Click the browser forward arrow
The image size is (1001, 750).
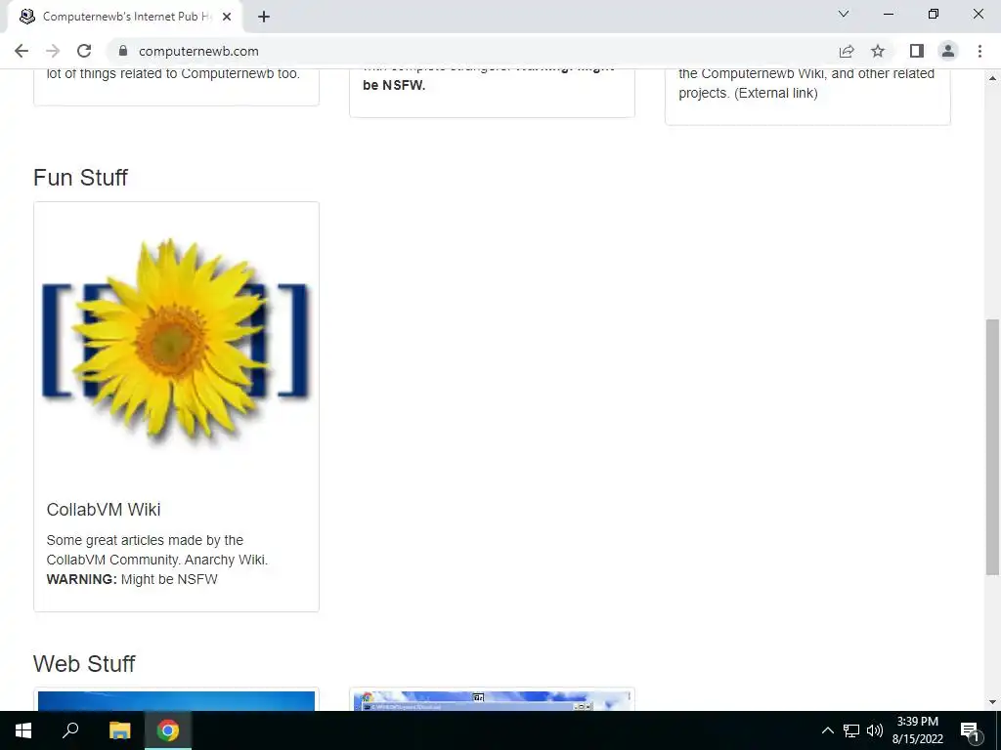(x=53, y=51)
